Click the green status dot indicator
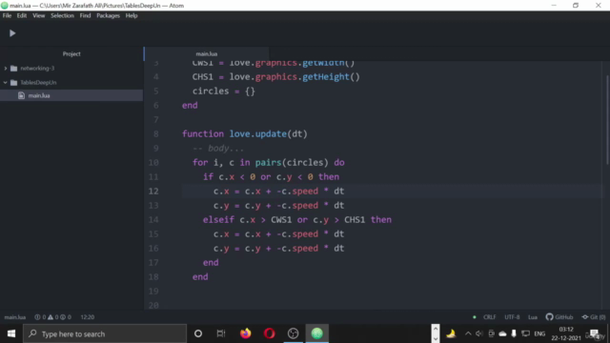Viewport: 610px width, 343px height. pyautogui.click(x=475, y=317)
